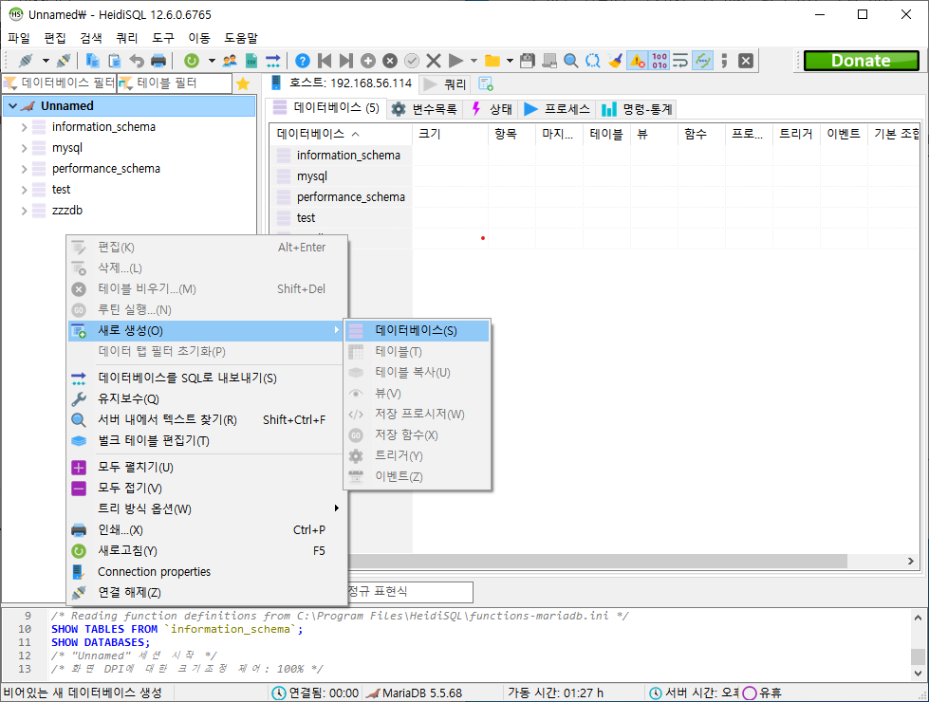Viewport: 929px width, 702px height.
Task: Choose 데이터베이스를 SQL로 내보내기 menu item
Action: (206, 378)
